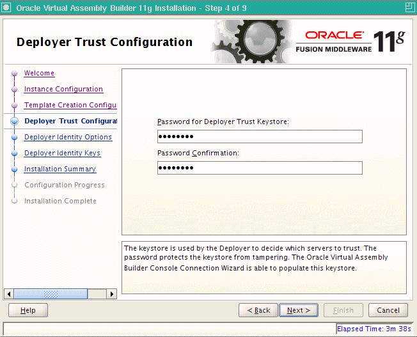Jump to Deployer Identity Keys step

click(x=62, y=153)
